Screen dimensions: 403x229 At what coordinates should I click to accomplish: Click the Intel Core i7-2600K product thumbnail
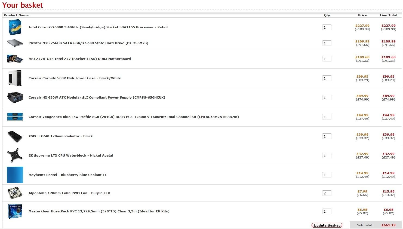click(x=15, y=27)
